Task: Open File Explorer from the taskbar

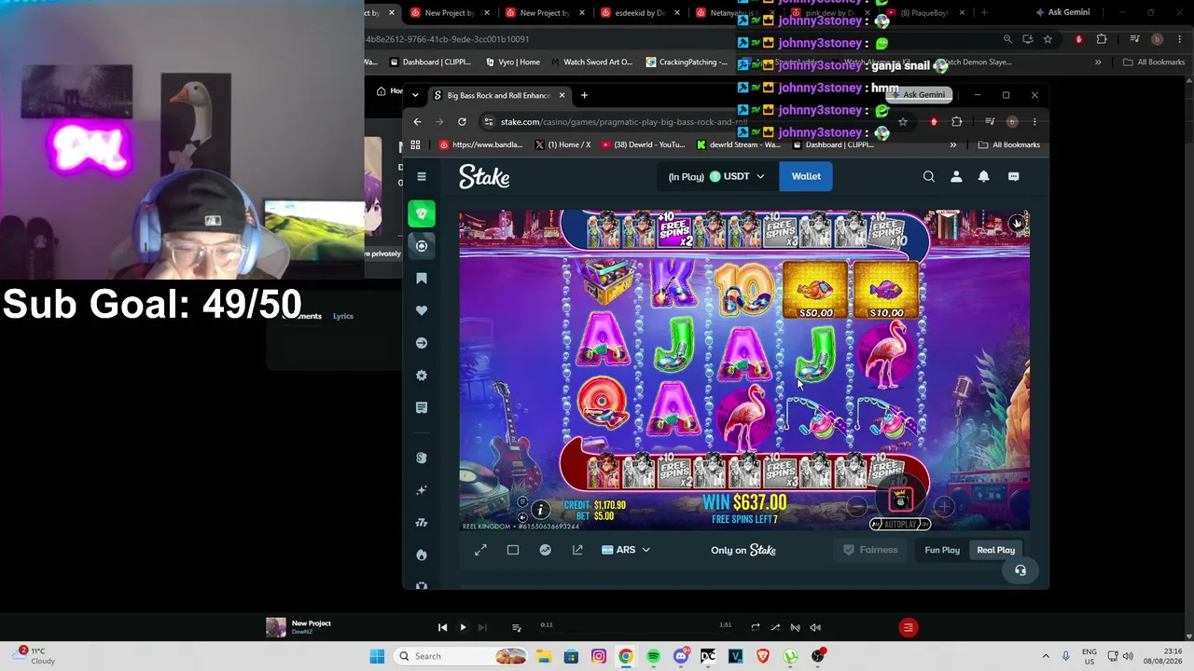Action: pyautogui.click(x=544, y=656)
